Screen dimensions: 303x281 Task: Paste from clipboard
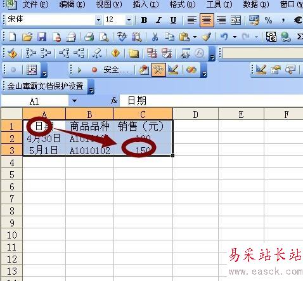[x=184, y=37]
